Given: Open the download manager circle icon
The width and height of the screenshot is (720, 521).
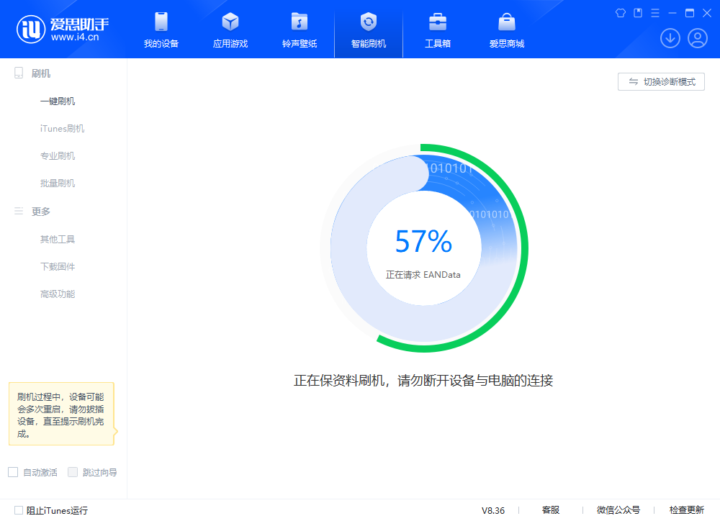Looking at the screenshot, I should tap(670, 38).
